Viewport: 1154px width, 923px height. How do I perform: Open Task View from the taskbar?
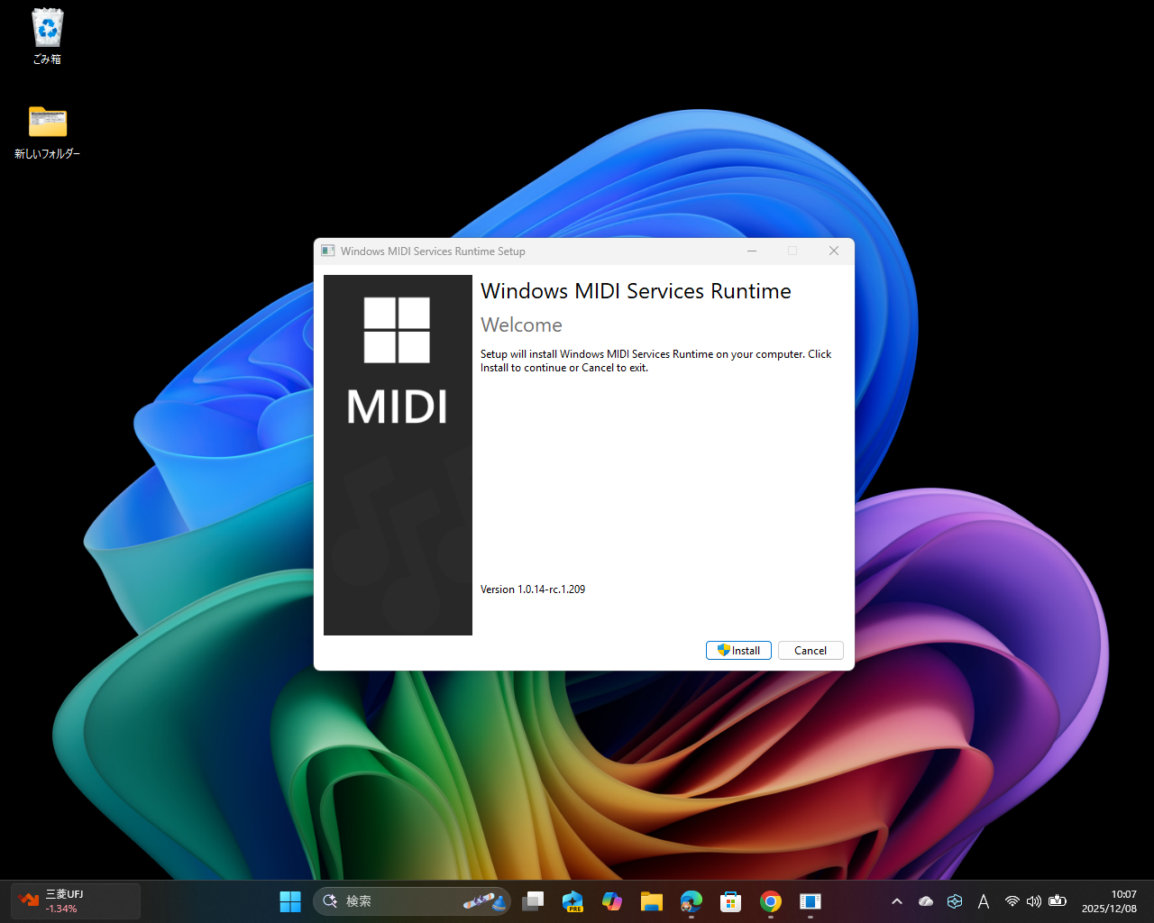pyautogui.click(x=533, y=900)
